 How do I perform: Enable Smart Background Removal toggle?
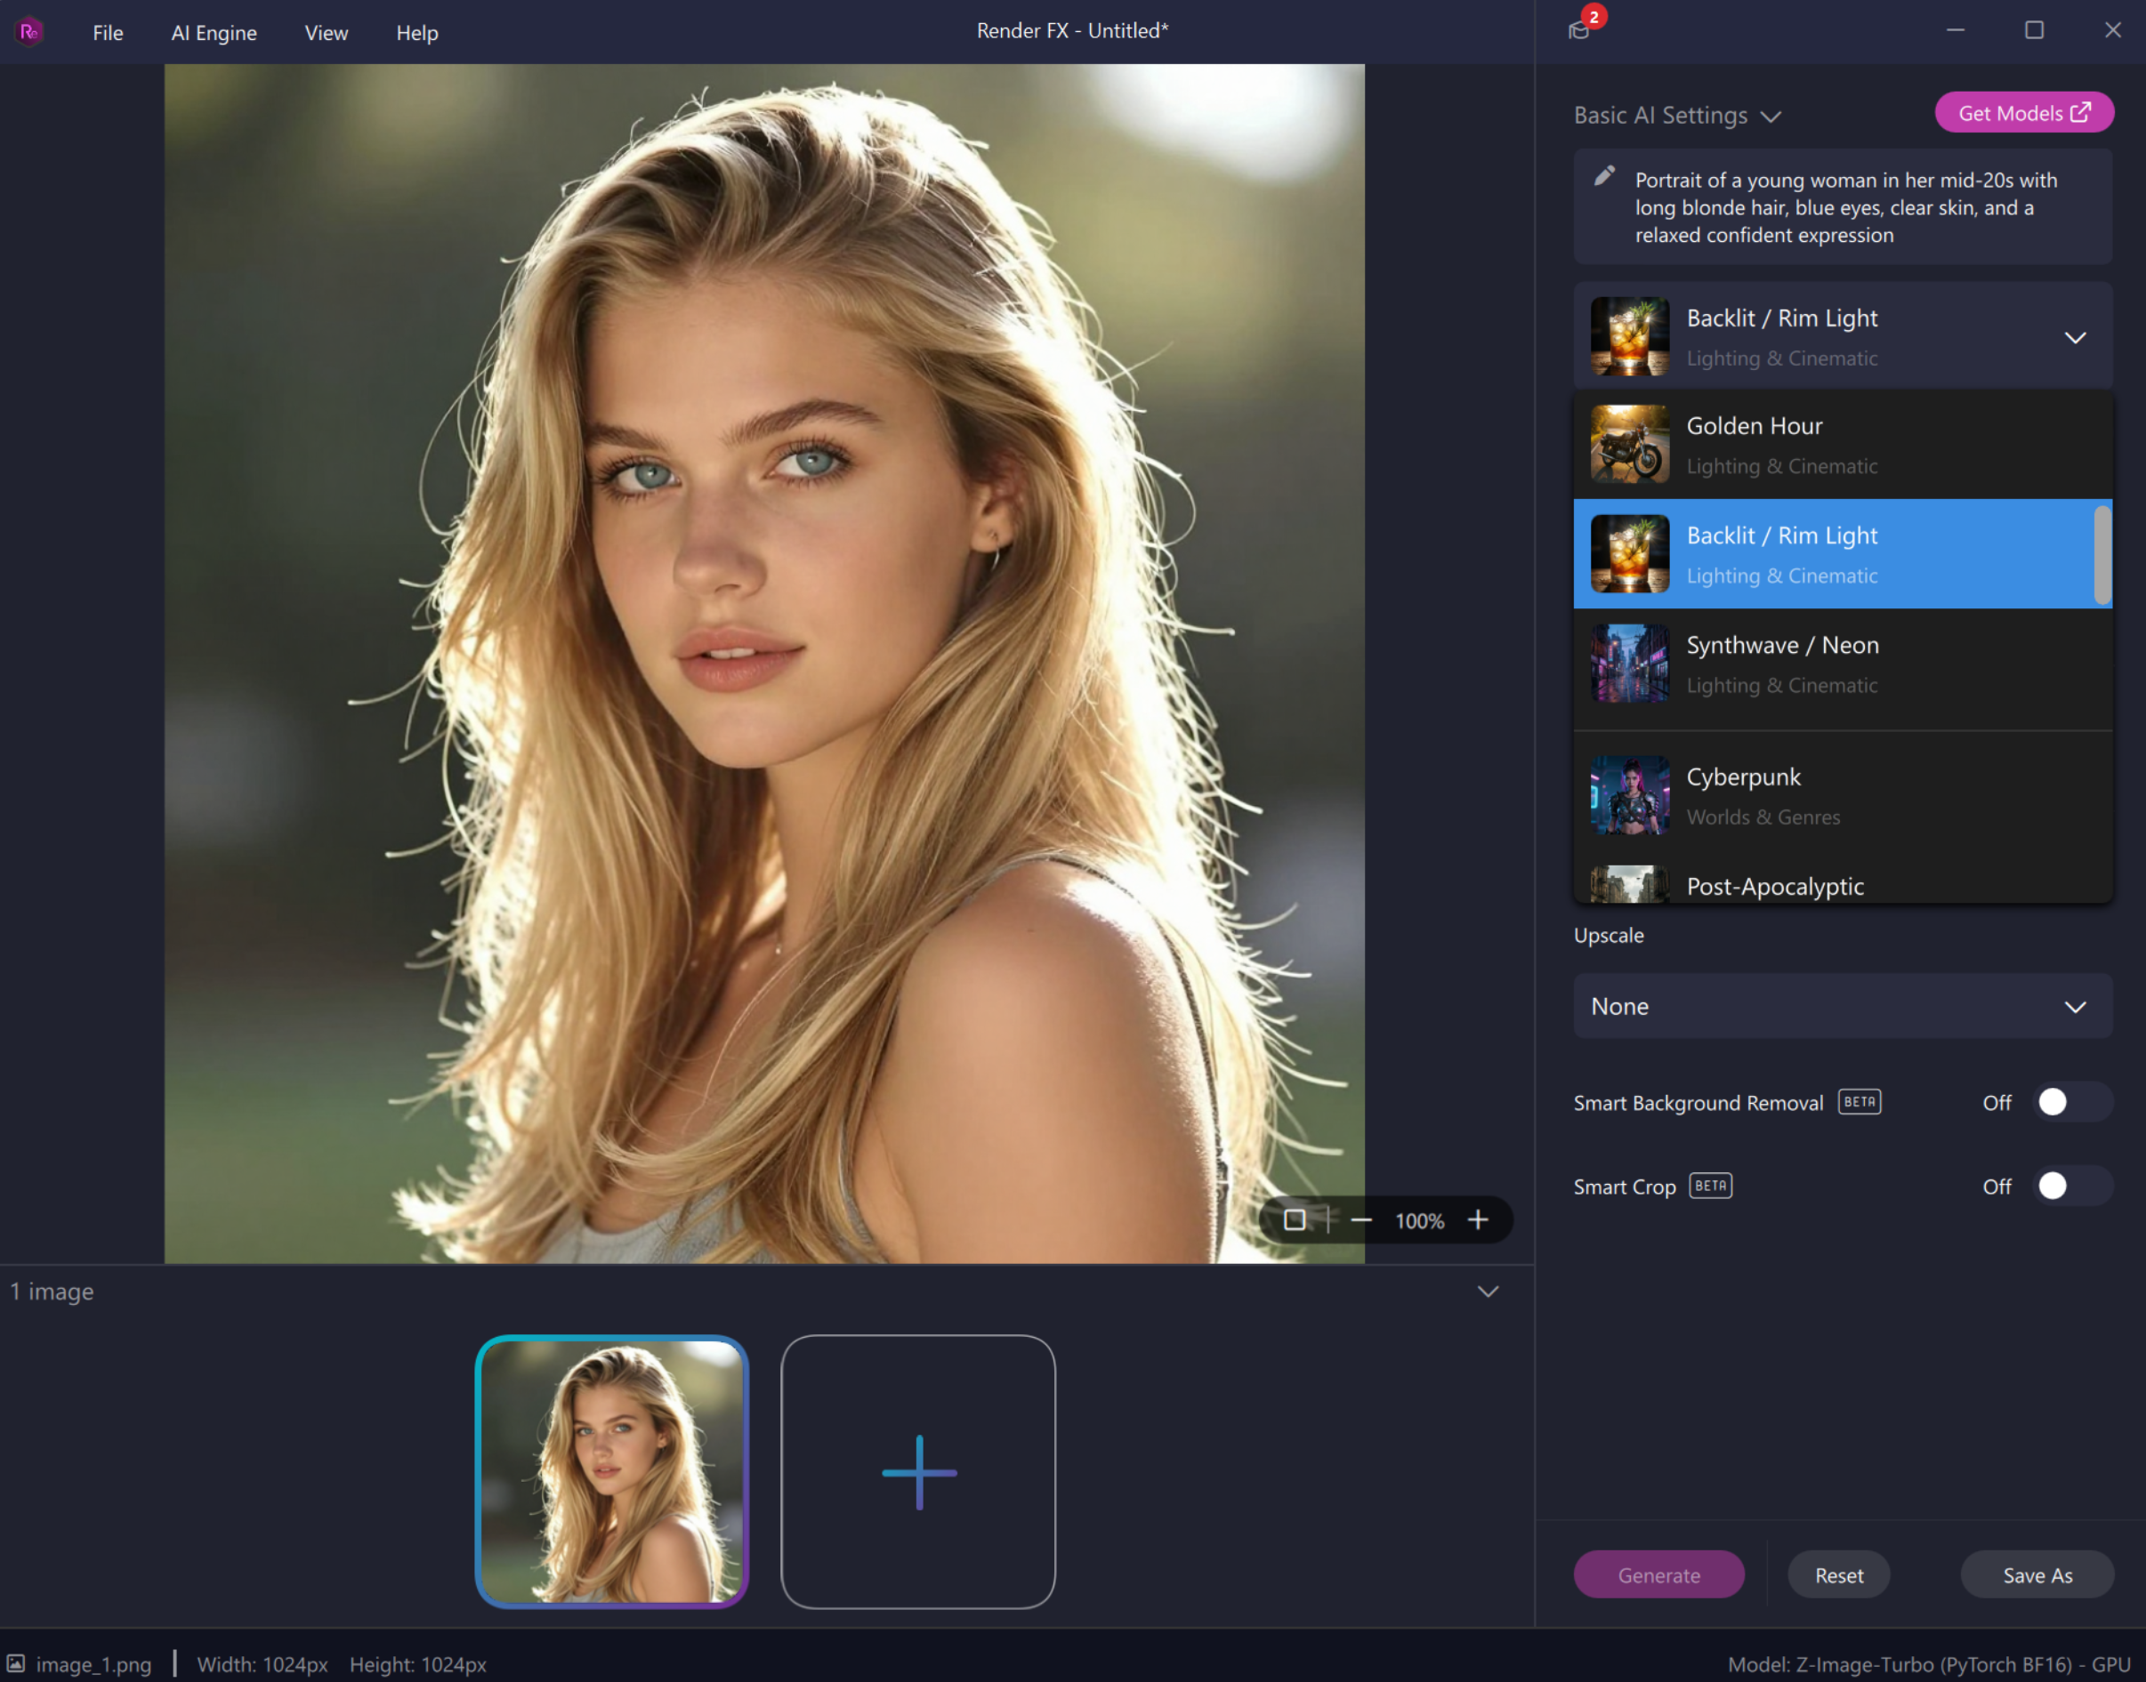coord(2071,1102)
